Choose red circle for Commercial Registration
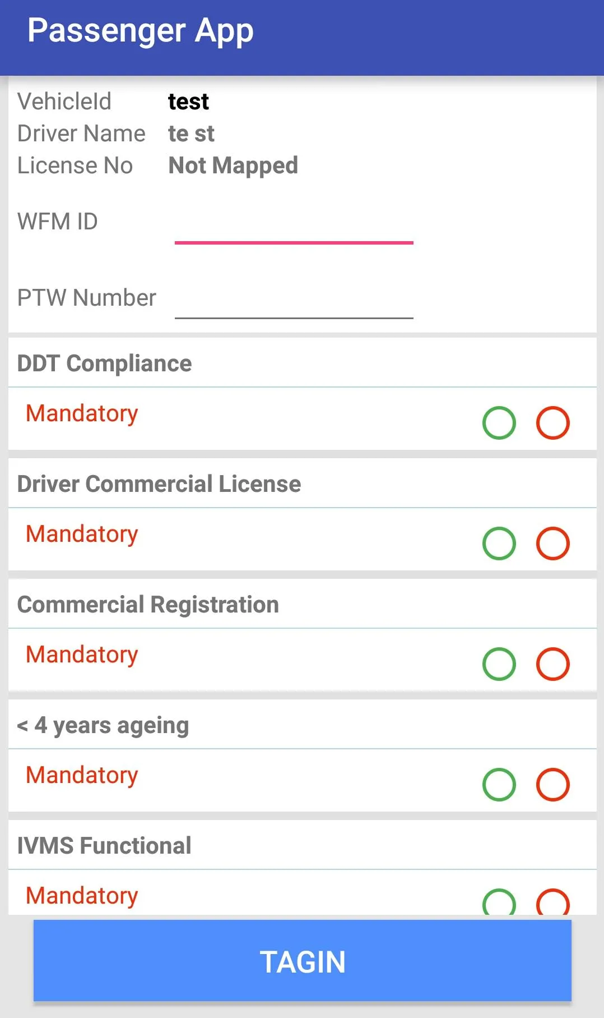 pyautogui.click(x=552, y=664)
